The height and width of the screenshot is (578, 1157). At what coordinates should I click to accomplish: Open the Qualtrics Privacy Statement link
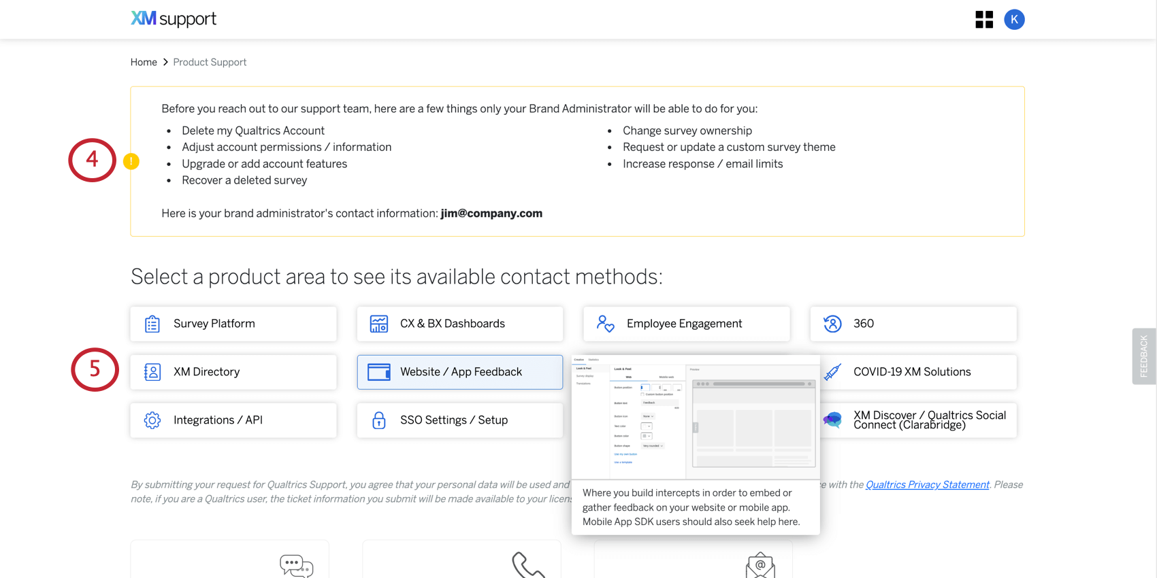point(927,485)
